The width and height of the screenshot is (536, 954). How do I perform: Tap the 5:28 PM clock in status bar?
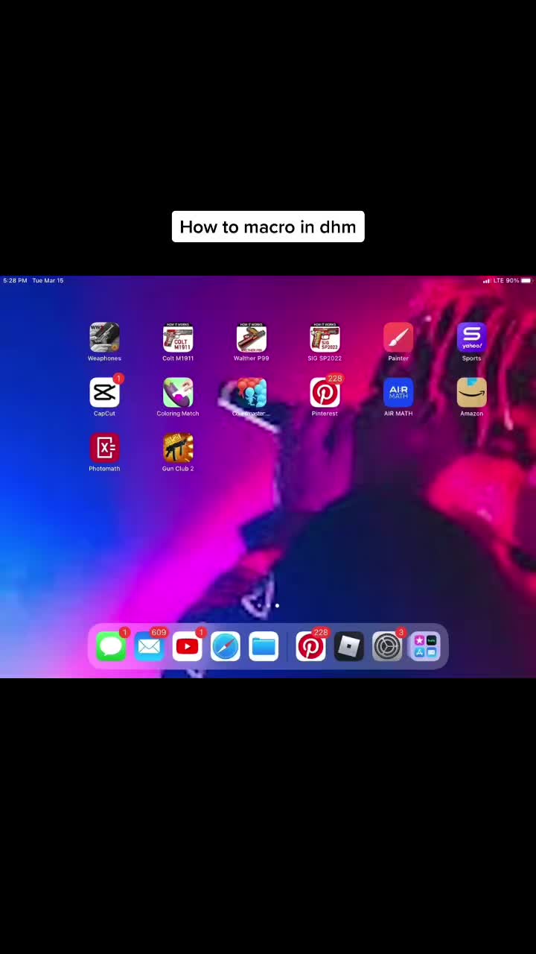(15, 281)
